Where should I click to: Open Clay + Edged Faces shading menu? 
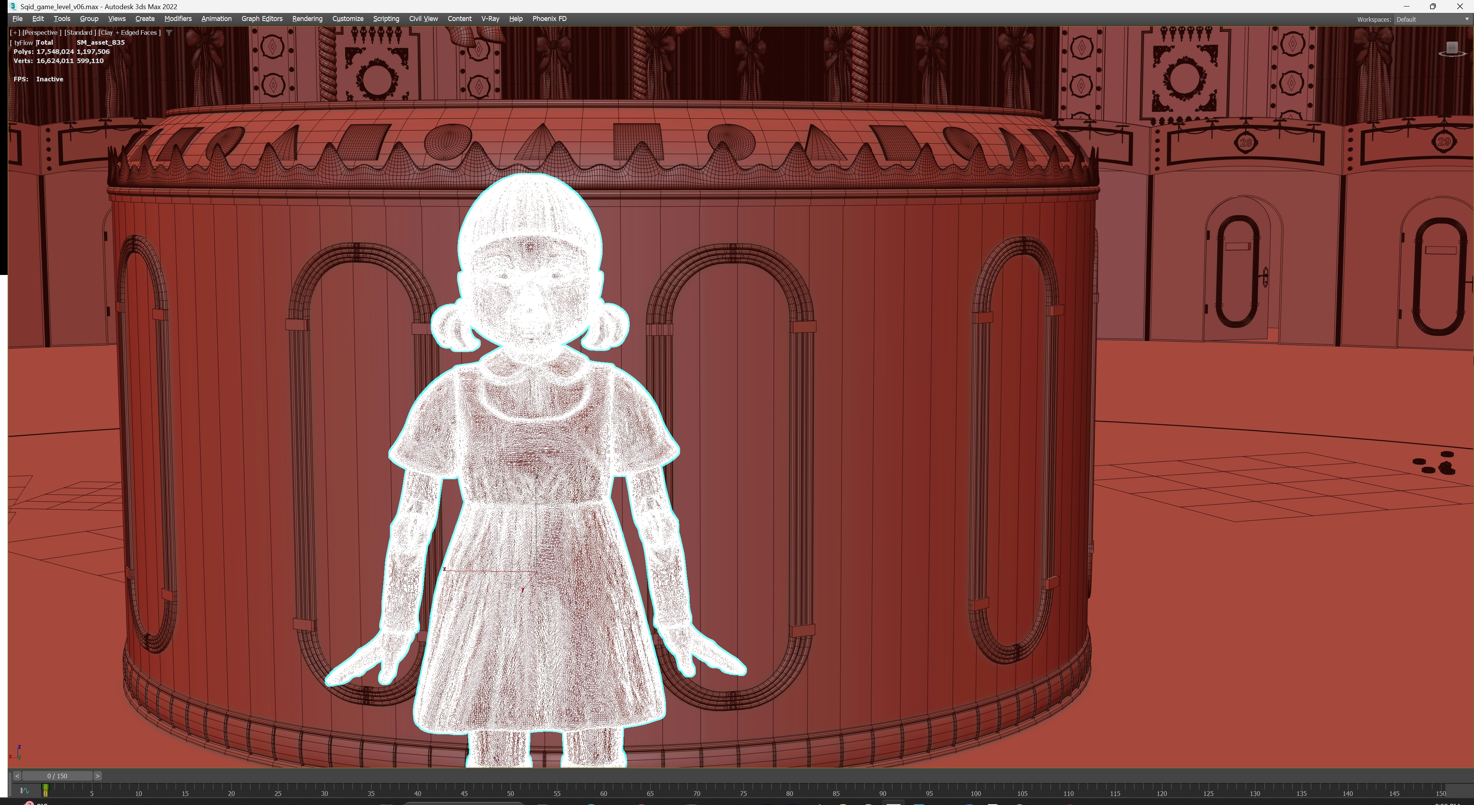pos(129,32)
